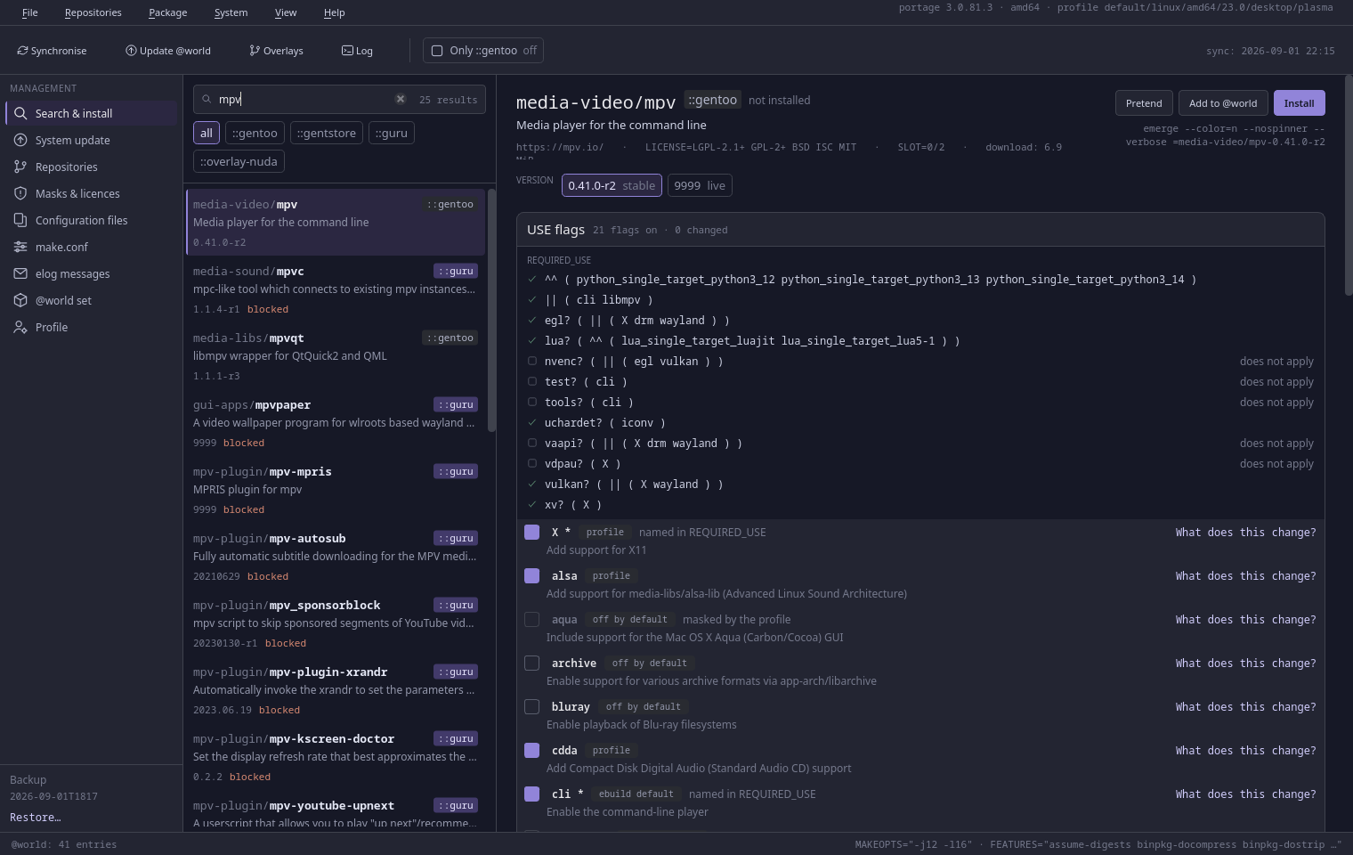Click 'What does this change?' for aqua
This screenshot has width=1353, height=855.
(1245, 620)
